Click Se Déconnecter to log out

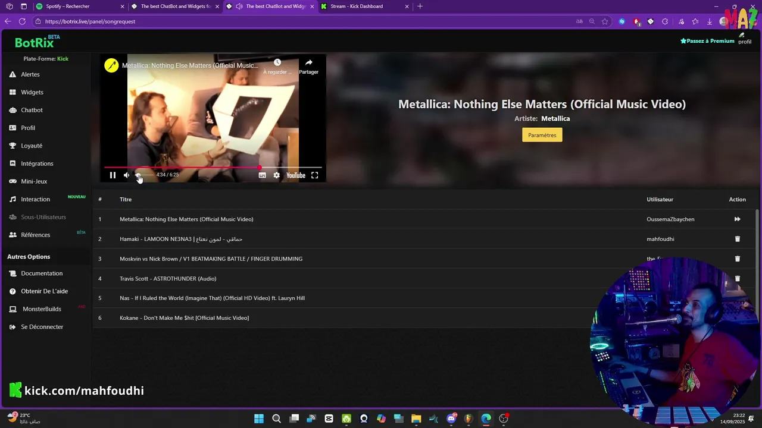pyautogui.click(x=42, y=327)
